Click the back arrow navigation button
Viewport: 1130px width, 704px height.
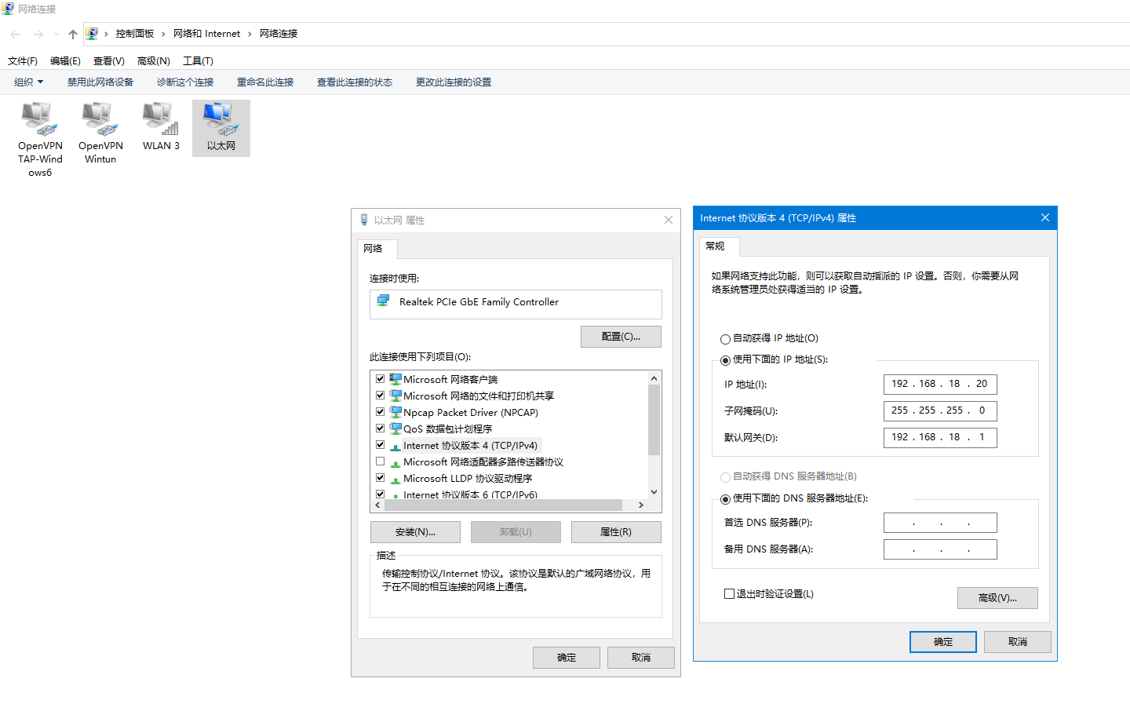[15, 34]
